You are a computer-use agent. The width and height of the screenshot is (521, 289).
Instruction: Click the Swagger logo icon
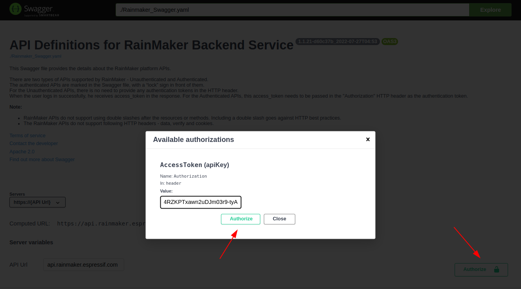[x=15, y=8]
